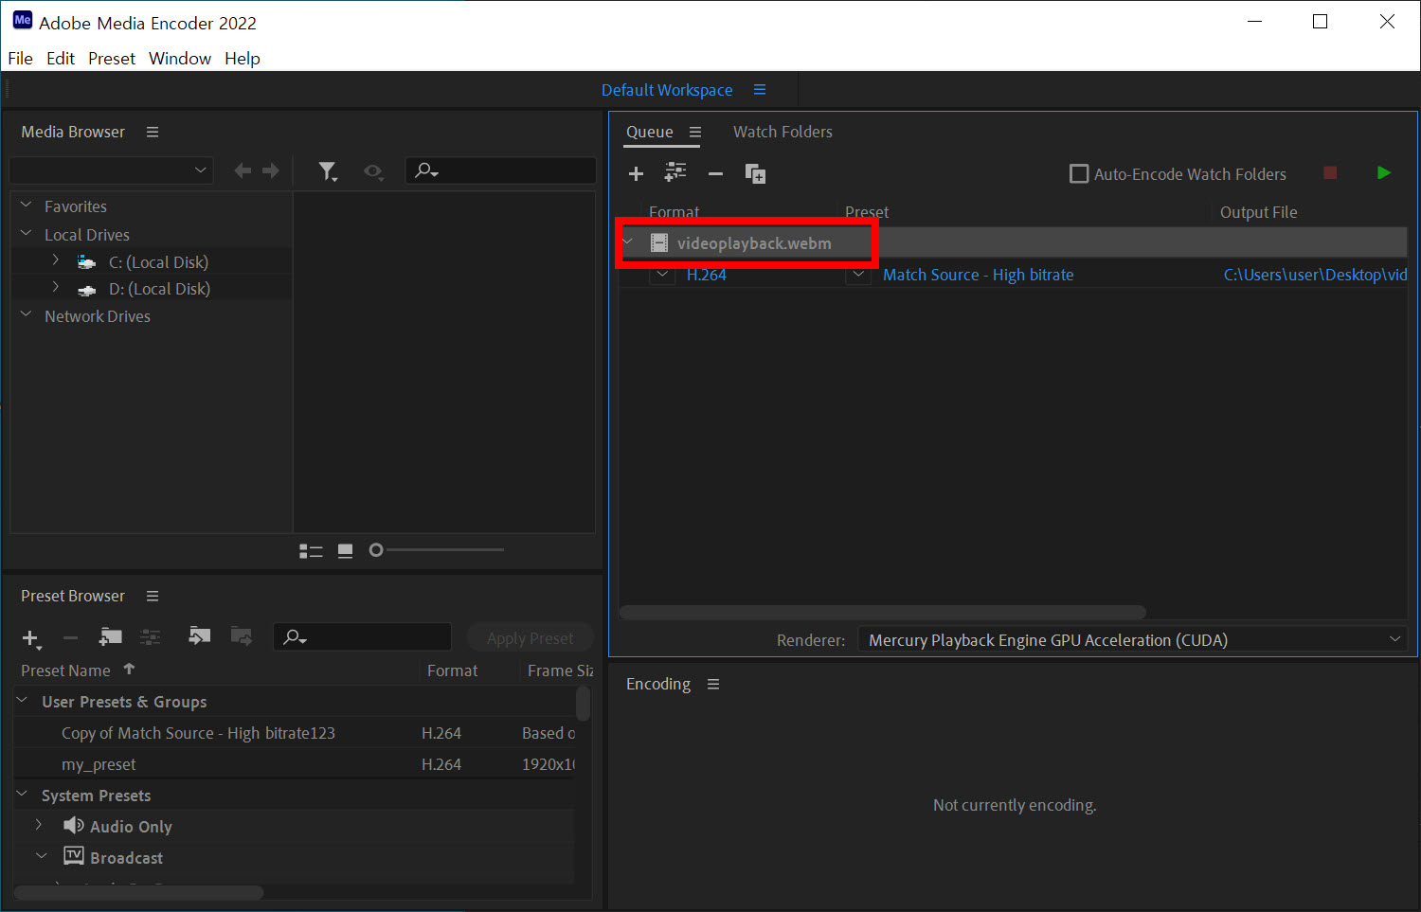Switch to the Watch Folders tab

(782, 132)
